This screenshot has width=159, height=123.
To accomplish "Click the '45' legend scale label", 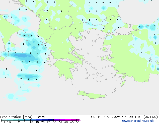I will [x=72, y=122].
